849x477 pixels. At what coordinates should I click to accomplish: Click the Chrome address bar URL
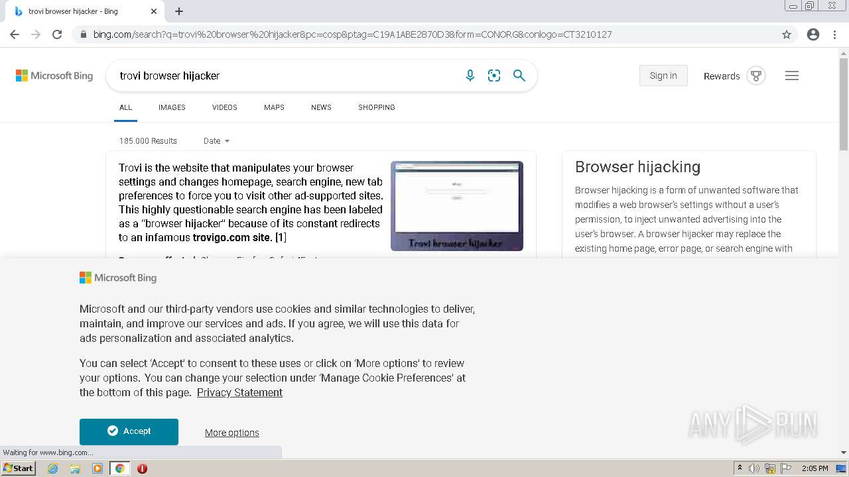(352, 34)
